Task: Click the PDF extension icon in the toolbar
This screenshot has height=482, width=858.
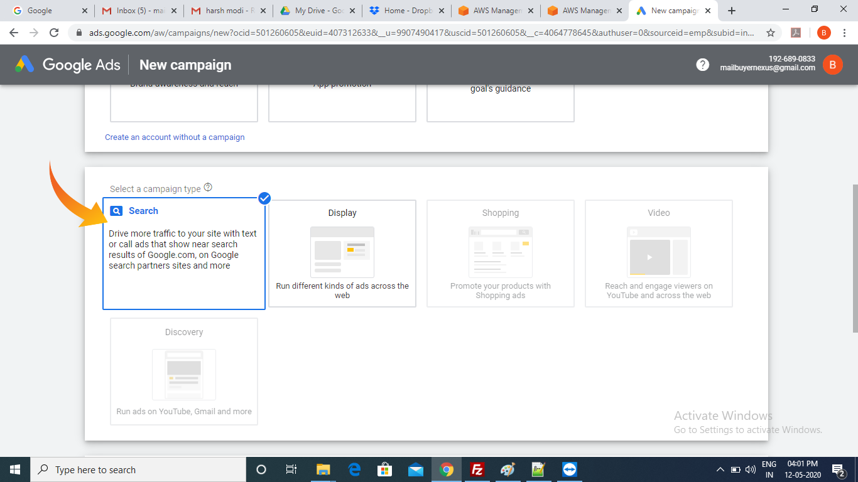Action: click(795, 33)
